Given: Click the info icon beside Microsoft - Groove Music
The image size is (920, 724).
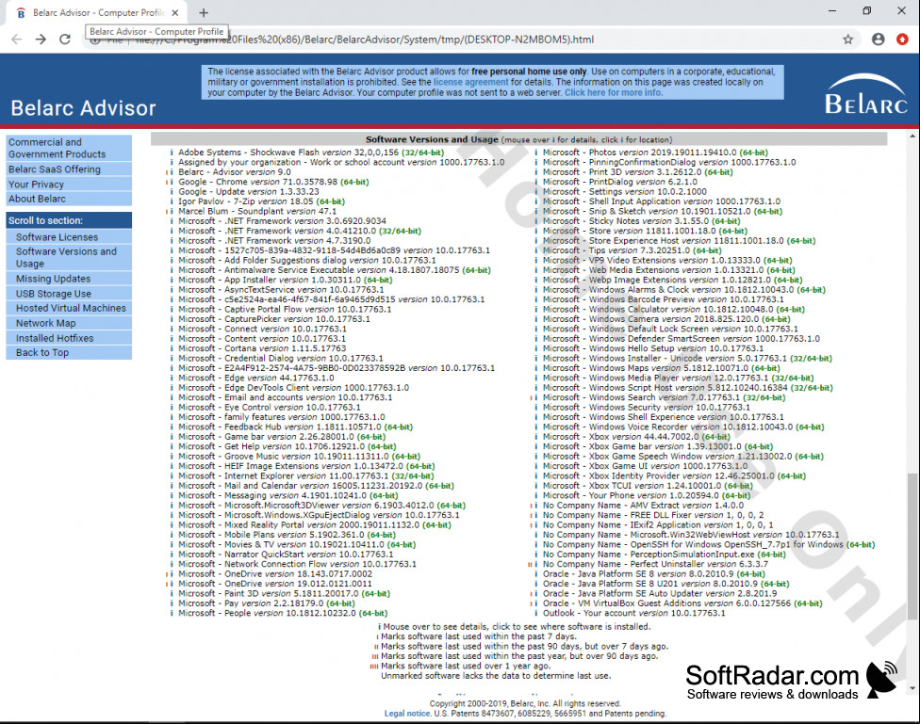Looking at the screenshot, I should [x=172, y=457].
